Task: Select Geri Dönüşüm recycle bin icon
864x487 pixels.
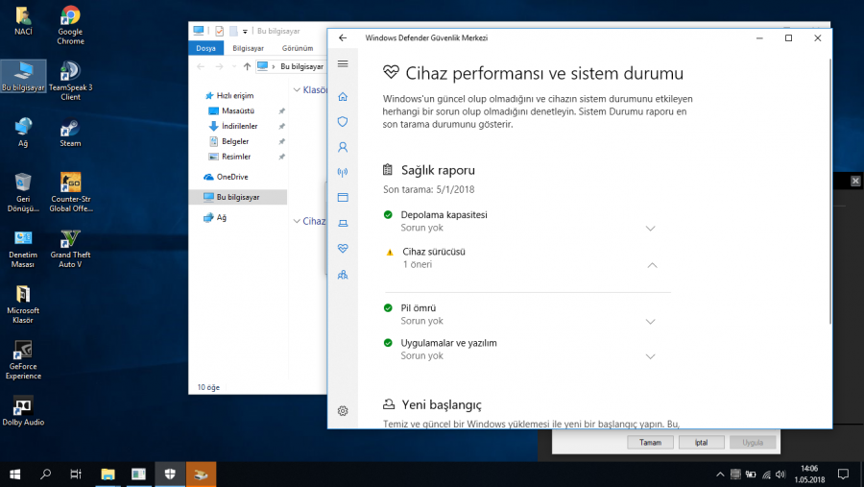Action: [x=23, y=192]
